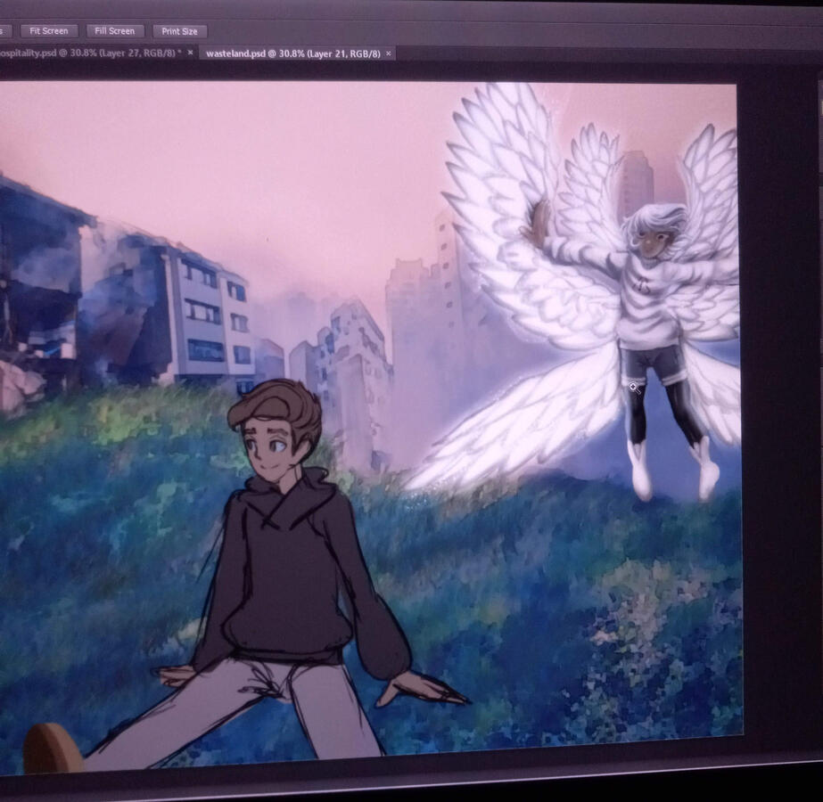Viewport: 823px width, 802px height.
Task: Close the wasteland.psd tab
Action: click(389, 53)
